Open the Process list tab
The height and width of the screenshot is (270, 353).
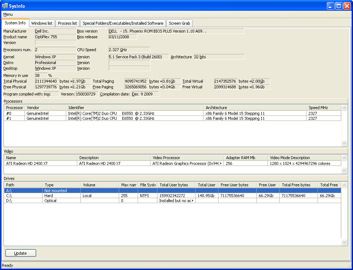(x=67, y=23)
